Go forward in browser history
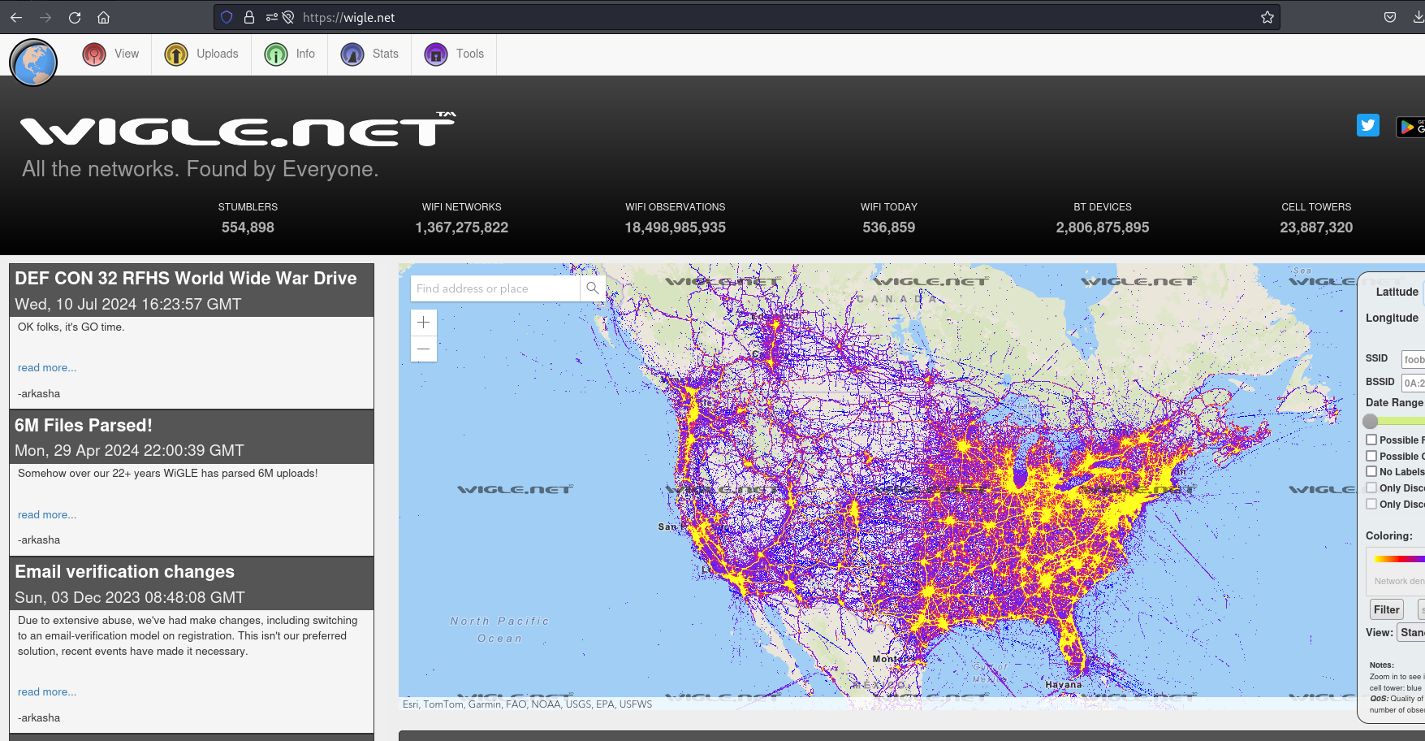1425x741 pixels. click(45, 17)
